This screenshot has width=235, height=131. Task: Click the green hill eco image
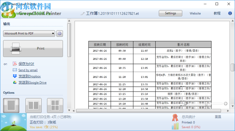pos(14,122)
